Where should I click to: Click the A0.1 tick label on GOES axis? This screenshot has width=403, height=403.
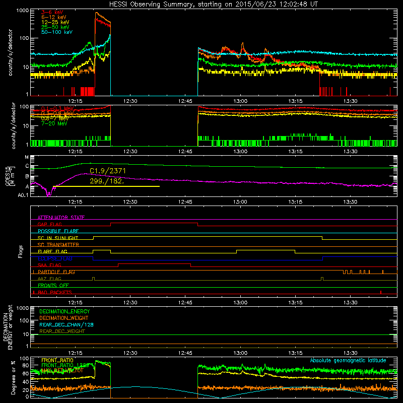click(23, 195)
